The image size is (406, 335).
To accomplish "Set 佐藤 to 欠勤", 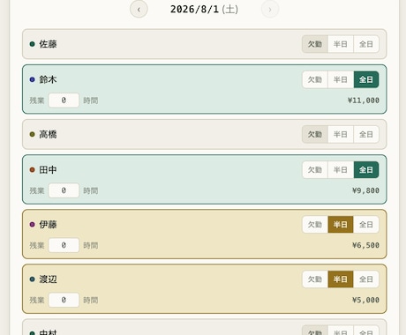I will [315, 44].
